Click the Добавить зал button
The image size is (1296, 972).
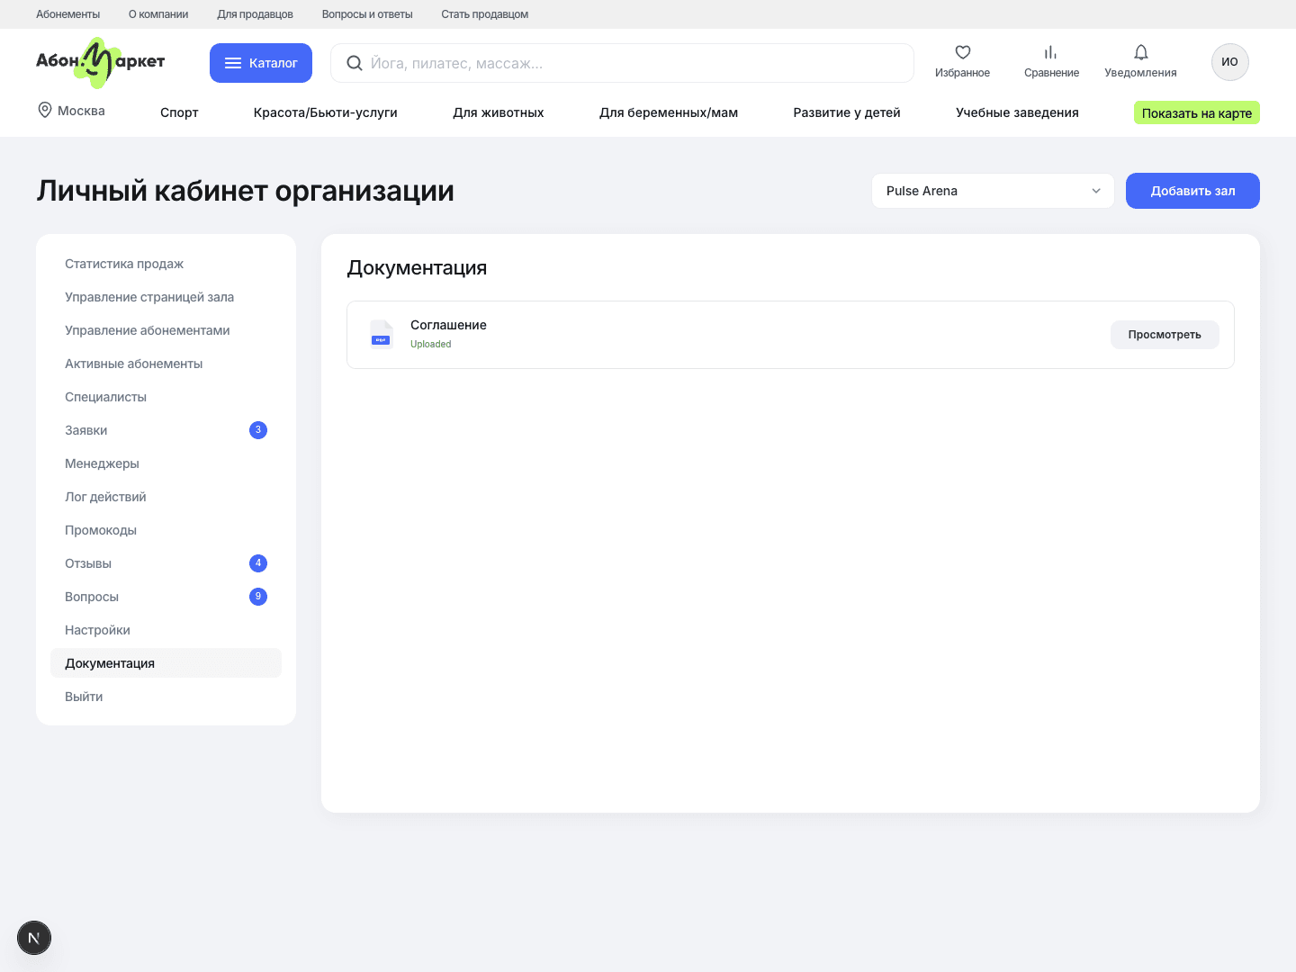1192,191
